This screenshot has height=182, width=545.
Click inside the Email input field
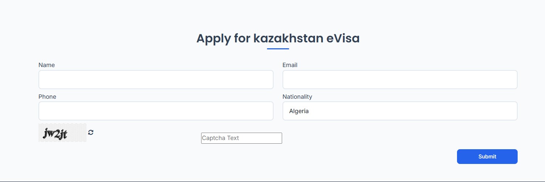(x=400, y=80)
